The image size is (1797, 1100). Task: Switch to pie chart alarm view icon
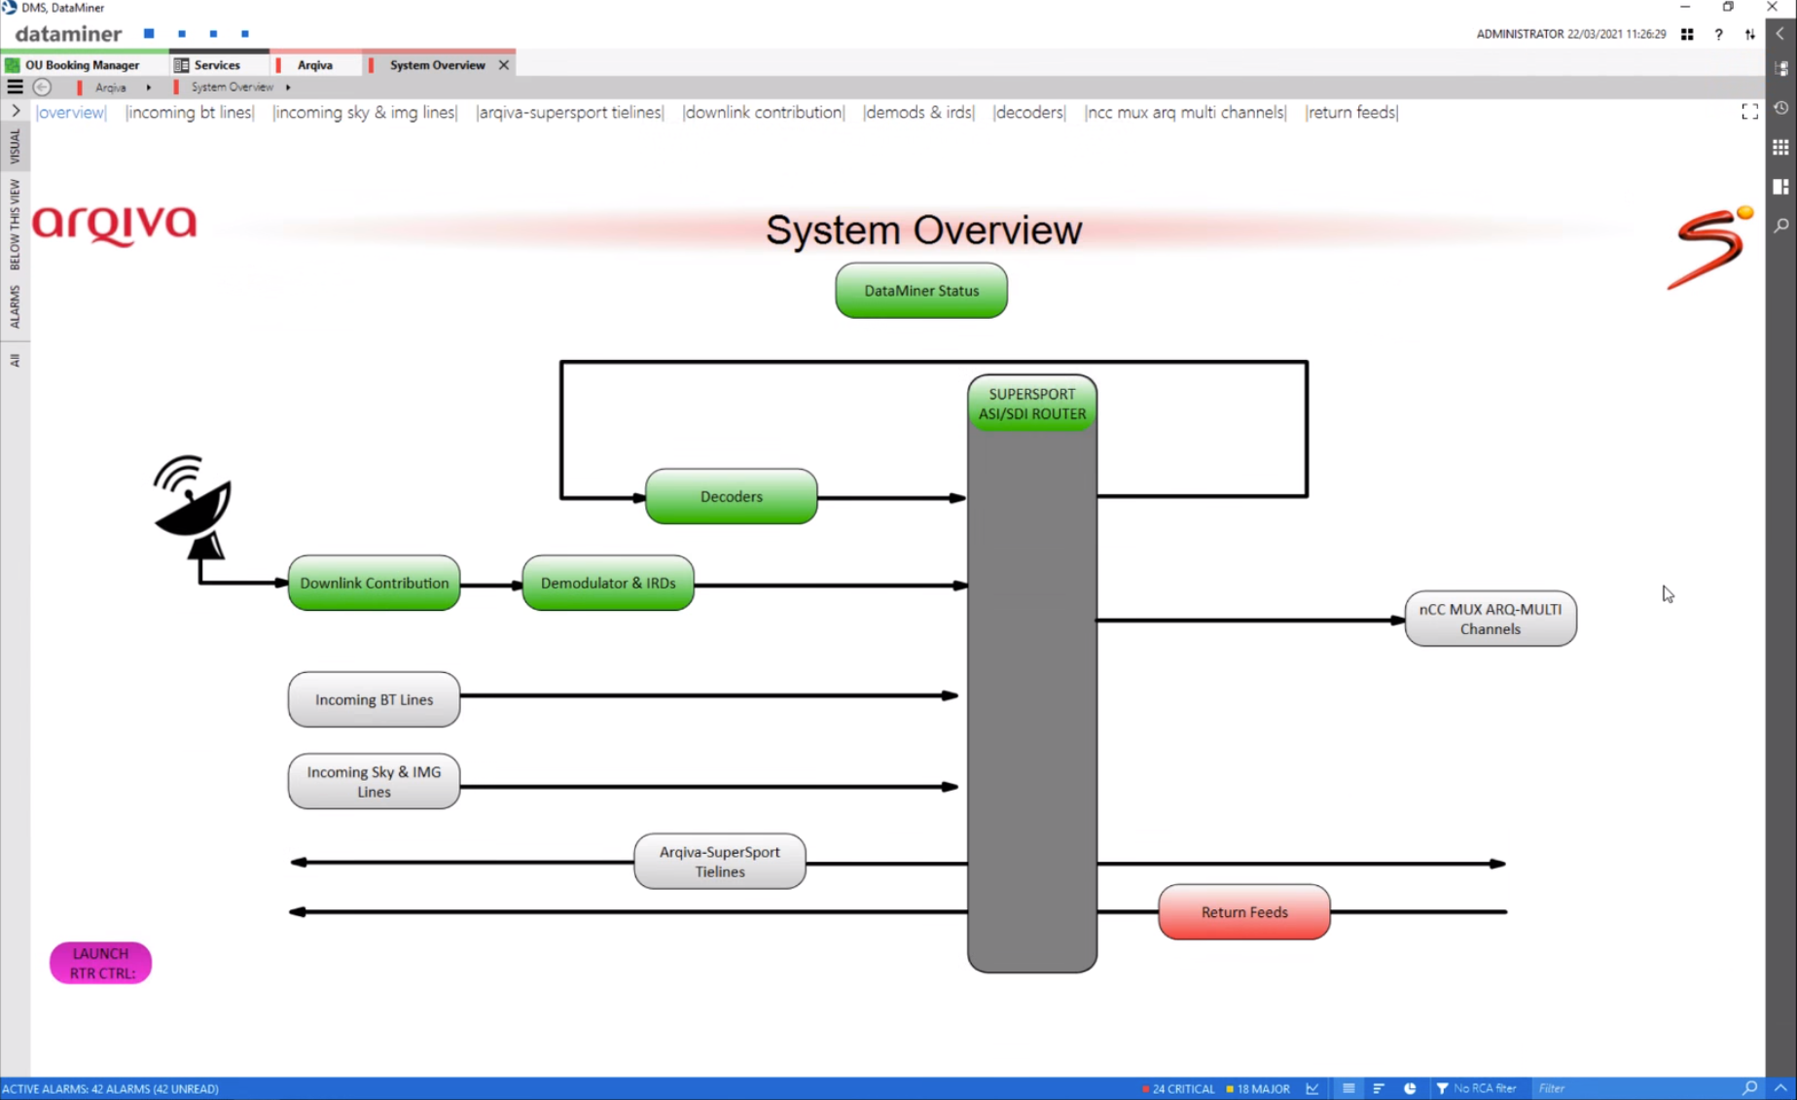tap(1410, 1089)
